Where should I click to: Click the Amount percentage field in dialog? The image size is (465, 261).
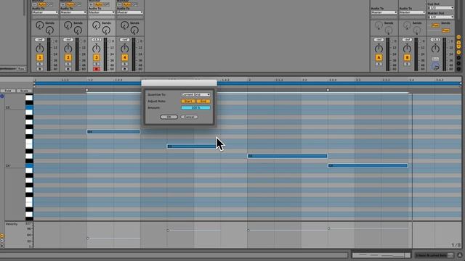pyautogui.click(x=195, y=108)
